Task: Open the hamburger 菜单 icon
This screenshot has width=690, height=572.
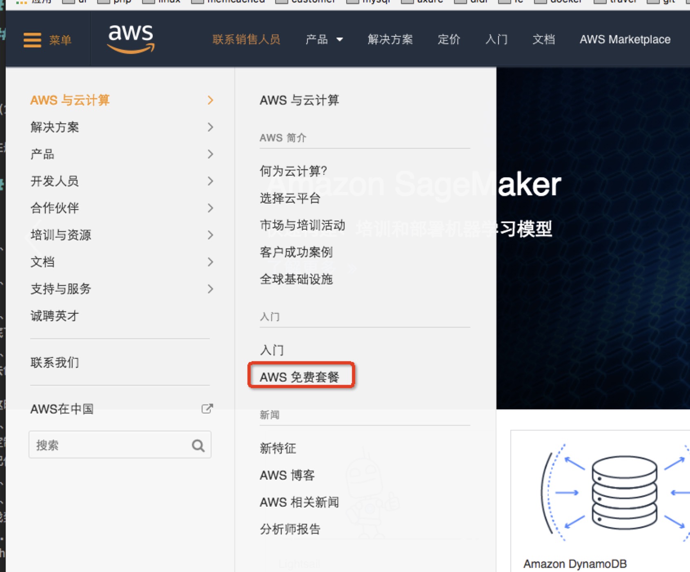Action: pos(32,40)
